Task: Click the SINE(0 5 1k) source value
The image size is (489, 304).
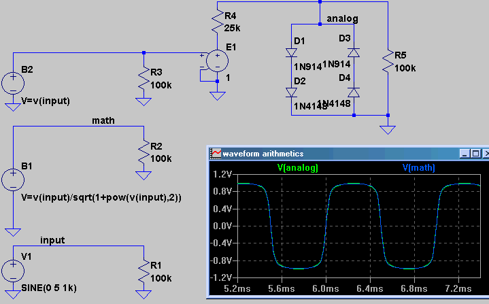Action: pyautogui.click(x=49, y=288)
